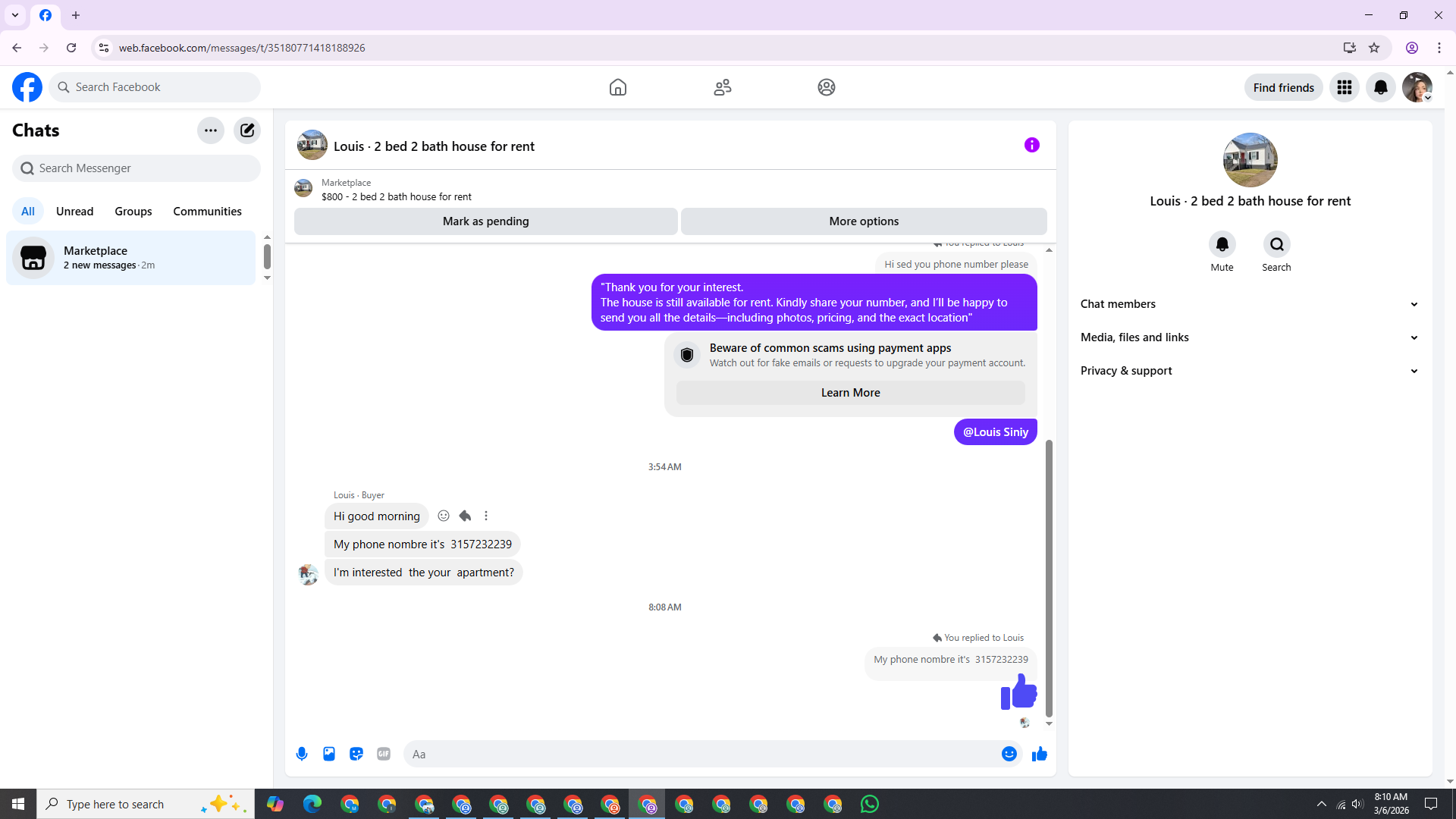The image size is (1456, 819).
Task: Click the voice clip microphone icon
Action: [302, 754]
